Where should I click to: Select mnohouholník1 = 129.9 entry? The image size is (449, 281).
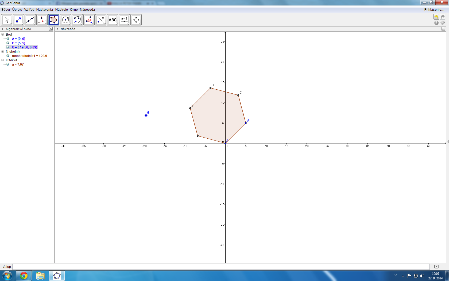[29, 56]
